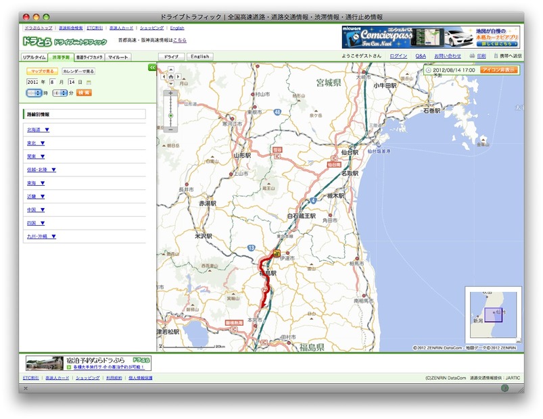Click the orange 検索 search button

point(84,93)
